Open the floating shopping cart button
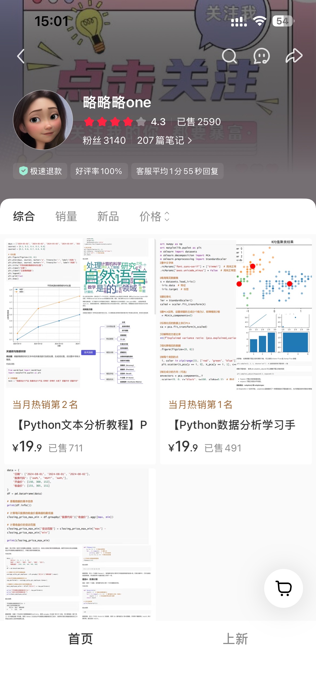 [x=284, y=588]
